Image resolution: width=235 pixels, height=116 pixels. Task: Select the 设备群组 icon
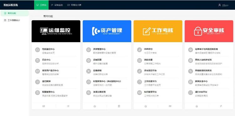pos(89,71)
